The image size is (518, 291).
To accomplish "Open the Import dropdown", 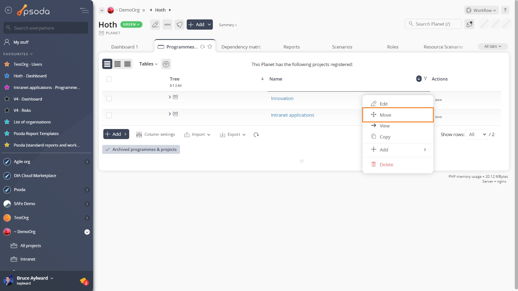I will (197, 134).
